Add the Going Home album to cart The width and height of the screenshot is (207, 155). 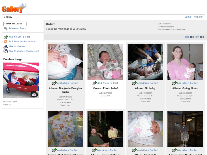188,83
